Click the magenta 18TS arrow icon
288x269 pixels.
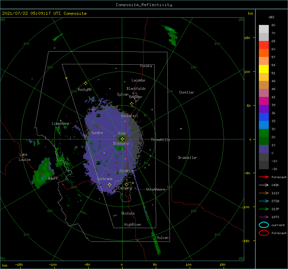click(x=264, y=217)
